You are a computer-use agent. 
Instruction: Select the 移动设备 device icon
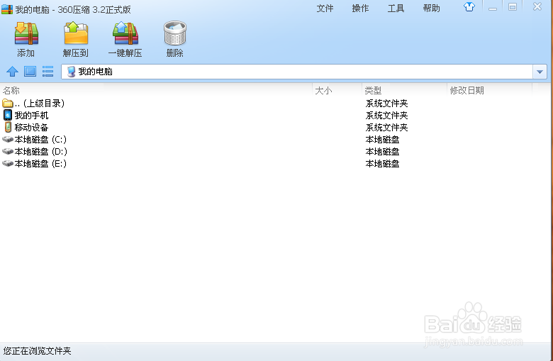click(8, 127)
